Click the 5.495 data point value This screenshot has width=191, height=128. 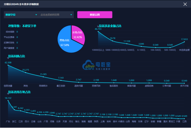coord(33,111)
